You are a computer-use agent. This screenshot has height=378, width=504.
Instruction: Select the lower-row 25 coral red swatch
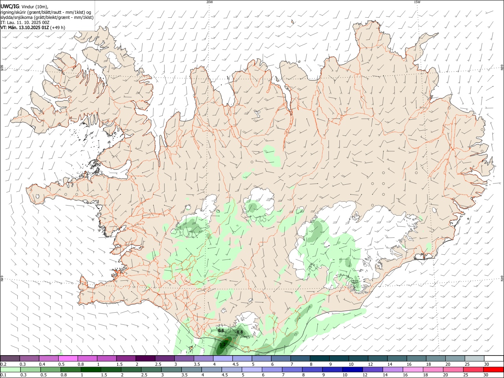click(473, 370)
